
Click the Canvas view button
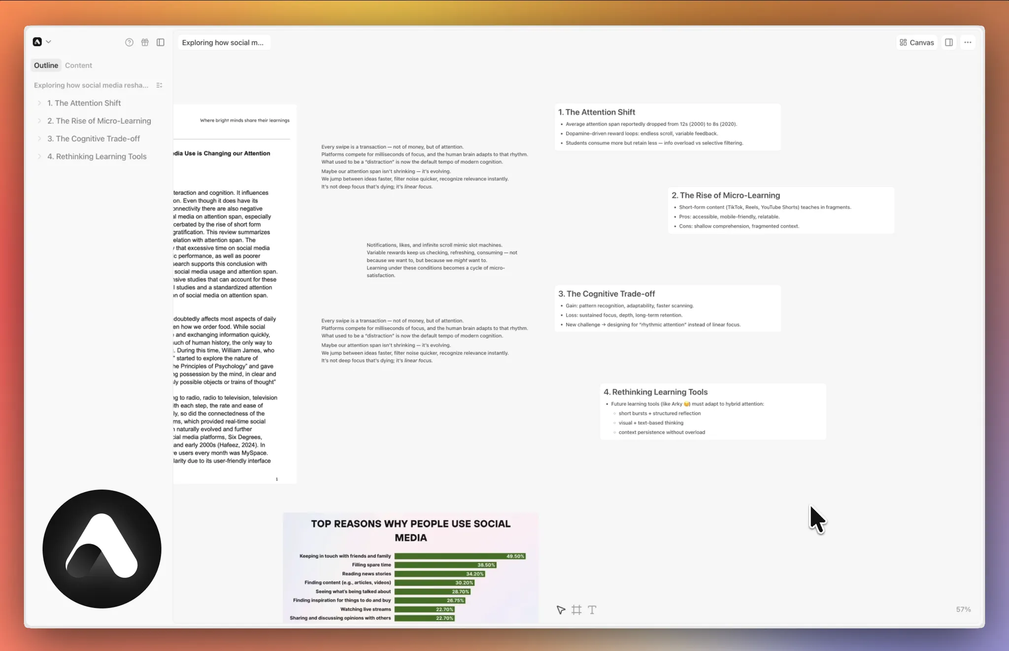916,42
